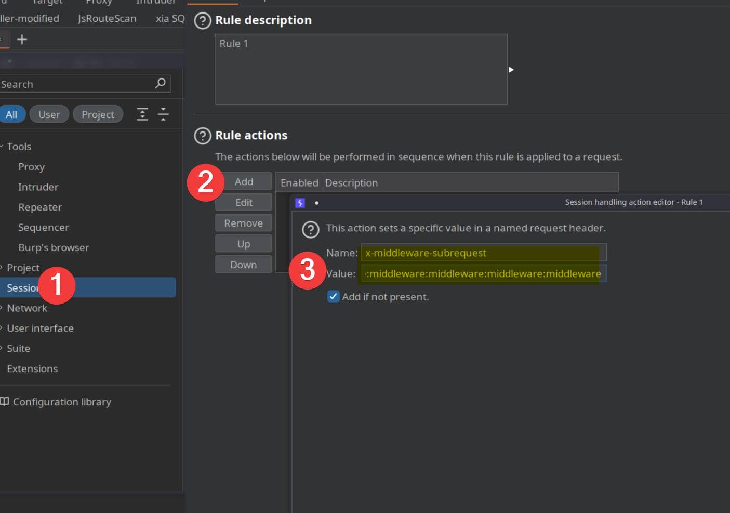The image size is (730, 513).
Task: Click the collapse all settings icon
Action: (x=163, y=114)
